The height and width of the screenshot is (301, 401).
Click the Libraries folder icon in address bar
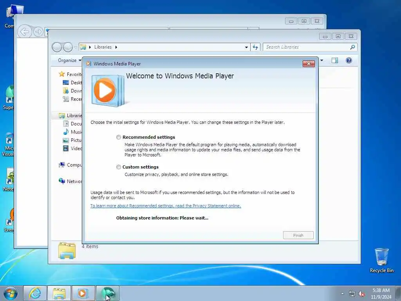pos(83,47)
